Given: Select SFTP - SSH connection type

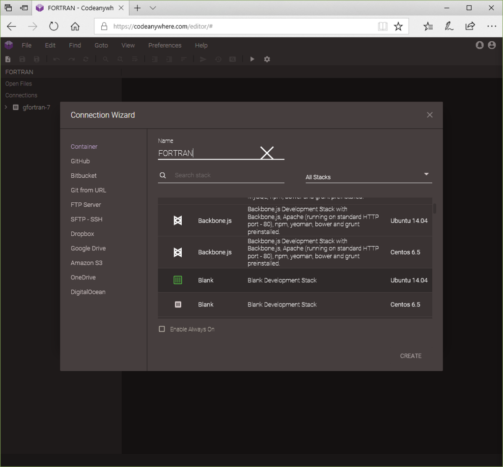Looking at the screenshot, I should pos(86,219).
